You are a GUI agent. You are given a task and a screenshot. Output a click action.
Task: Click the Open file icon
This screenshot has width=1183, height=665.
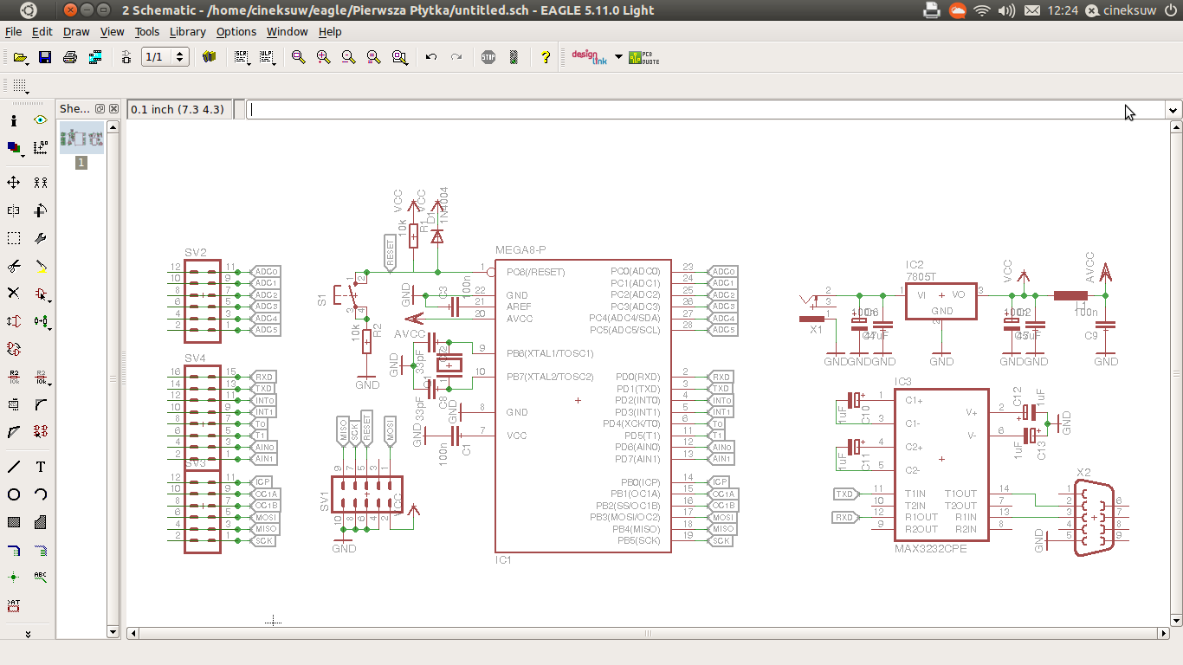pyautogui.click(x=20, y=57)
